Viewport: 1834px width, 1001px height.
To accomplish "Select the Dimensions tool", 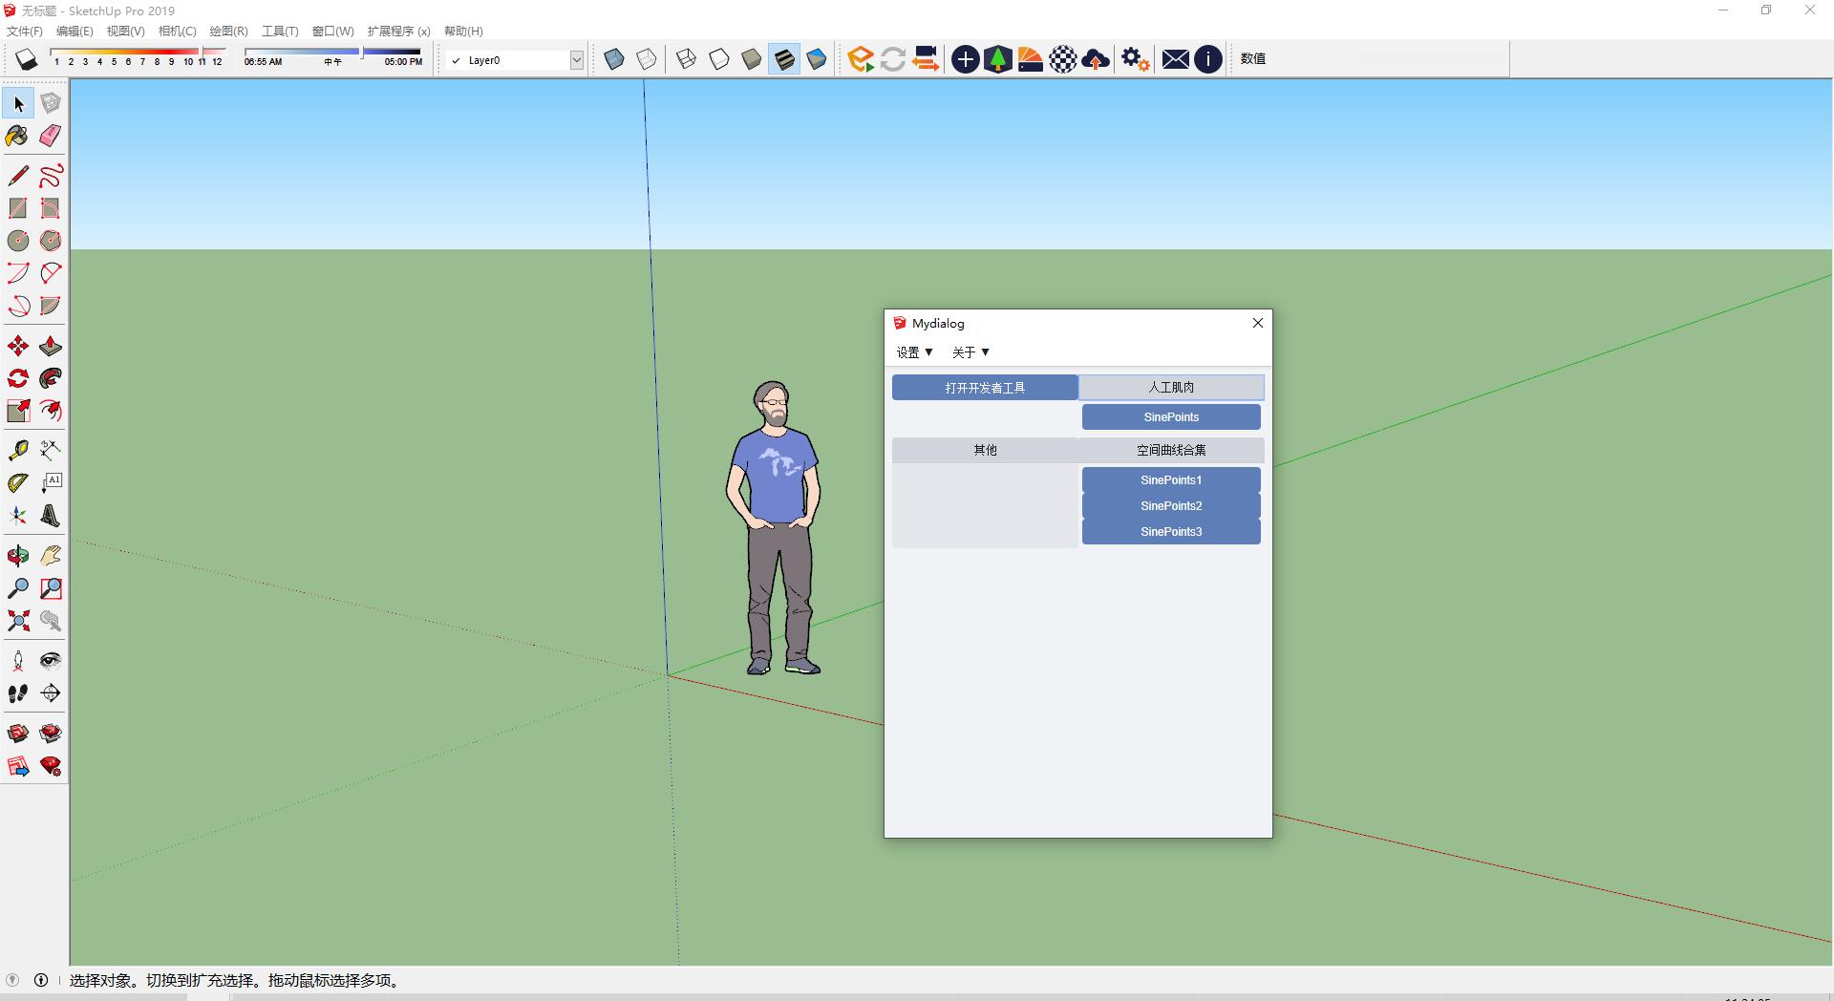I will pyautogui.click(x=51, y=450).
